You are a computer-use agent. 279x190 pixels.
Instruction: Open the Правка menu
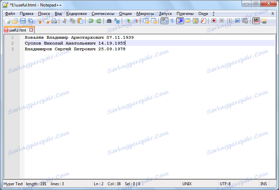tap(27, 14)
